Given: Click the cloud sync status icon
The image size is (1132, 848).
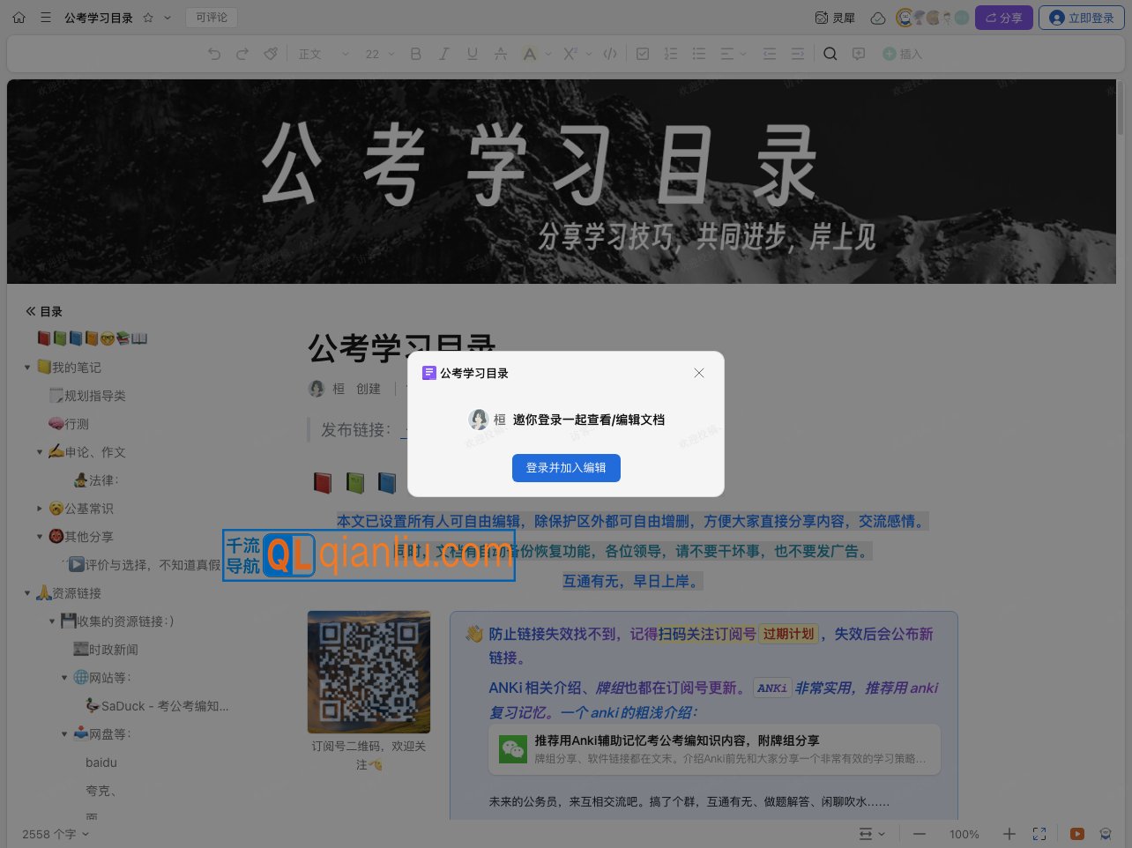Looking at the screenshot, I should (877, 17).
